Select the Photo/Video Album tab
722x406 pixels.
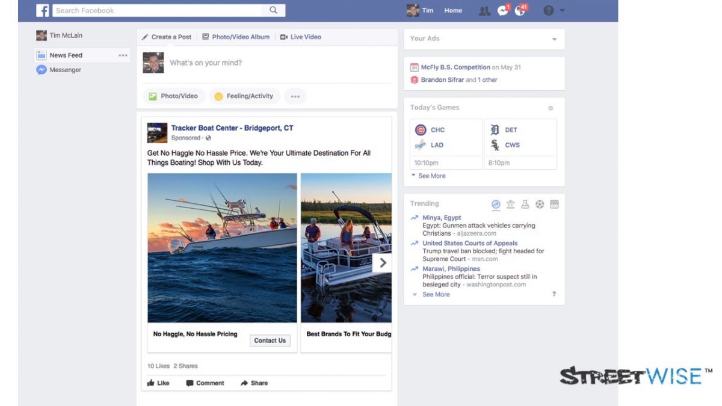click(x=236, y=37)
